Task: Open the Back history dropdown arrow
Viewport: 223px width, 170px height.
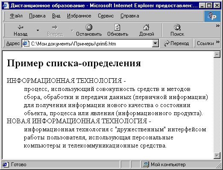Action: click(x=38, y=30)
